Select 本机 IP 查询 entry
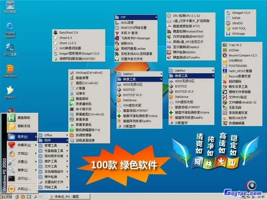 (x=136, y=33)
